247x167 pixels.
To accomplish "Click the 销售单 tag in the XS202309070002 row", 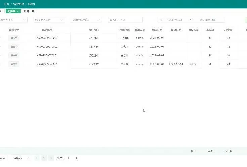I will (14, 46).
